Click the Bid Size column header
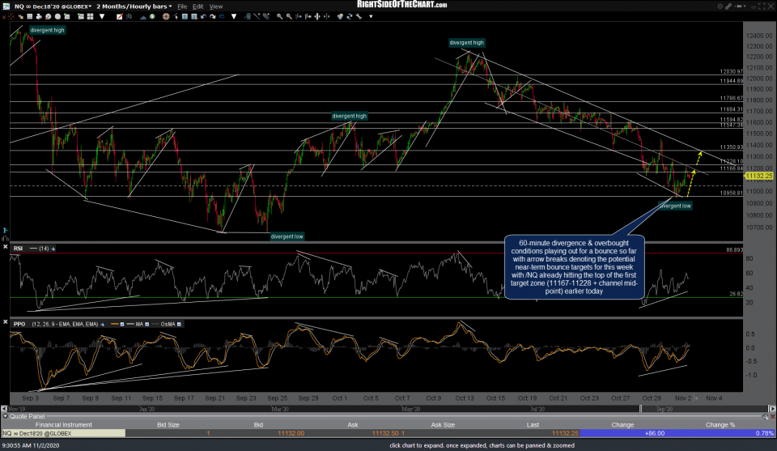 pyautogui.click(x=168, y=425)
